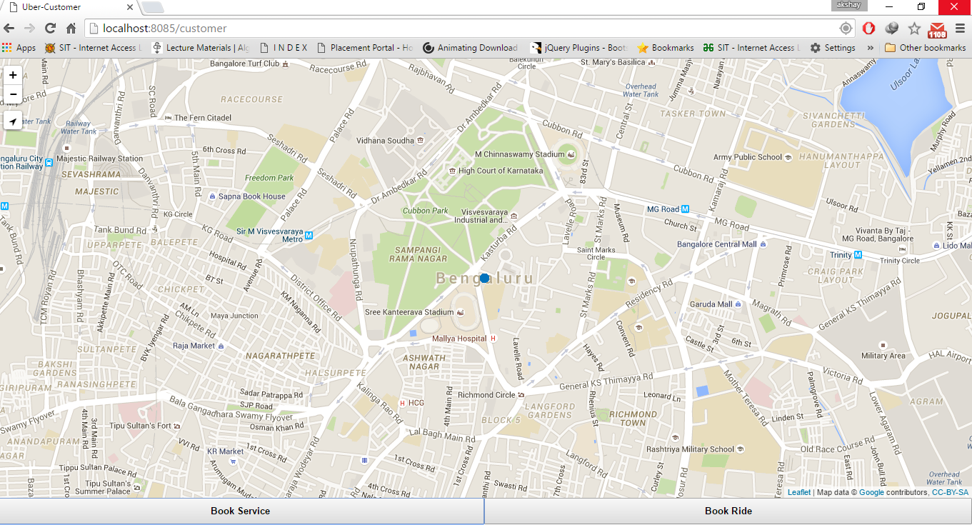Click the Majestic Railway Station label
This screenshot has width=972, height=525.
(100, 159)
